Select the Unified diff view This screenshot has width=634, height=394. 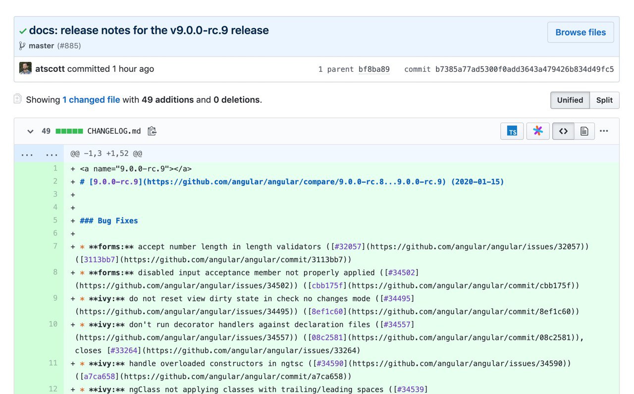tap(570, 100)
